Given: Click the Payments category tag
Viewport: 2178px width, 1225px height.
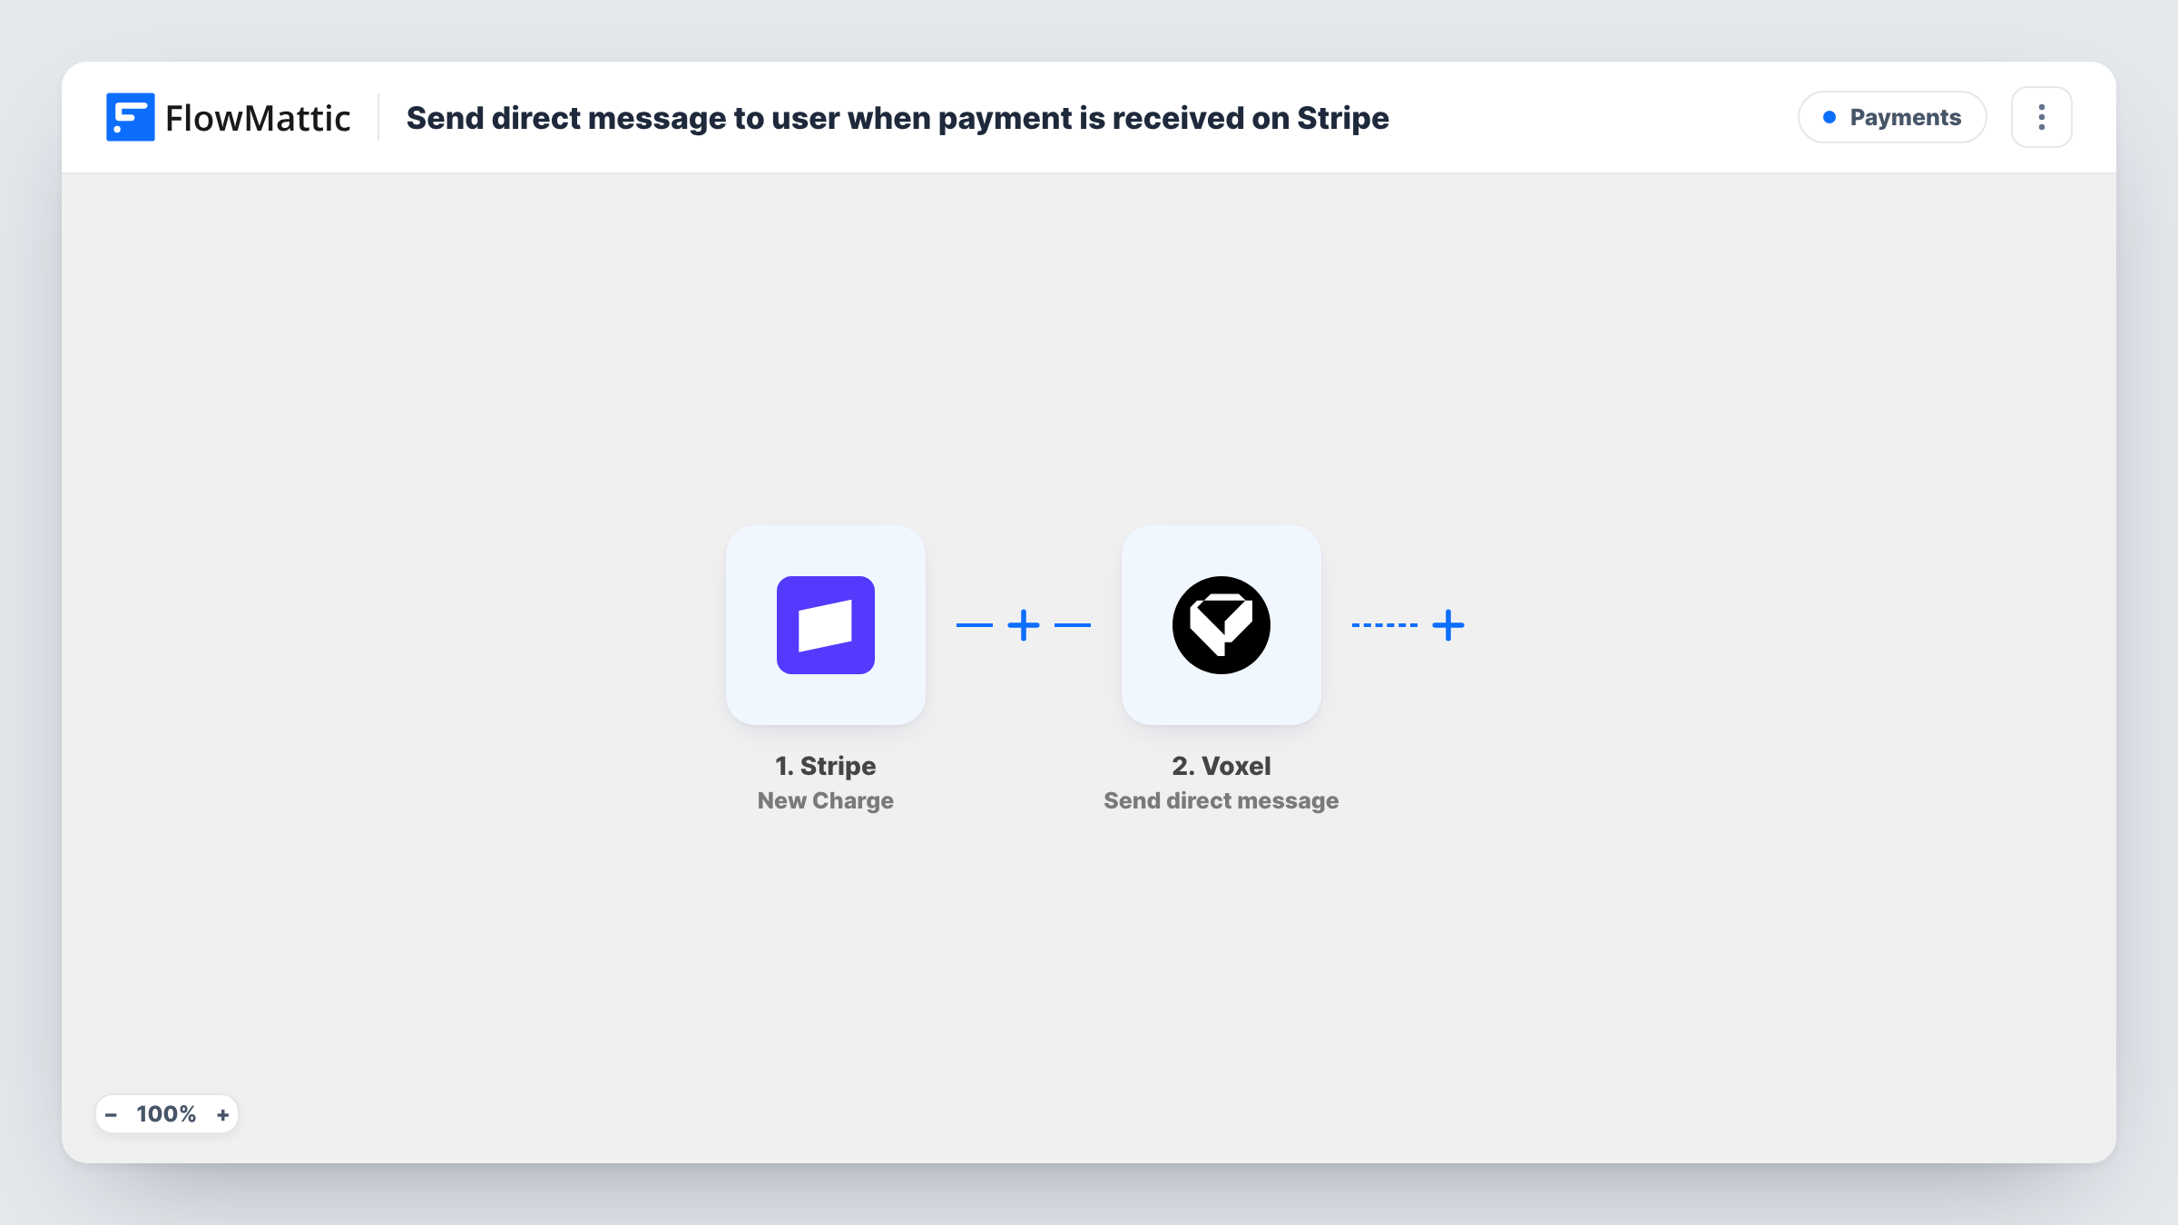Looking at the screenshot, I should tap(1892, 117).
